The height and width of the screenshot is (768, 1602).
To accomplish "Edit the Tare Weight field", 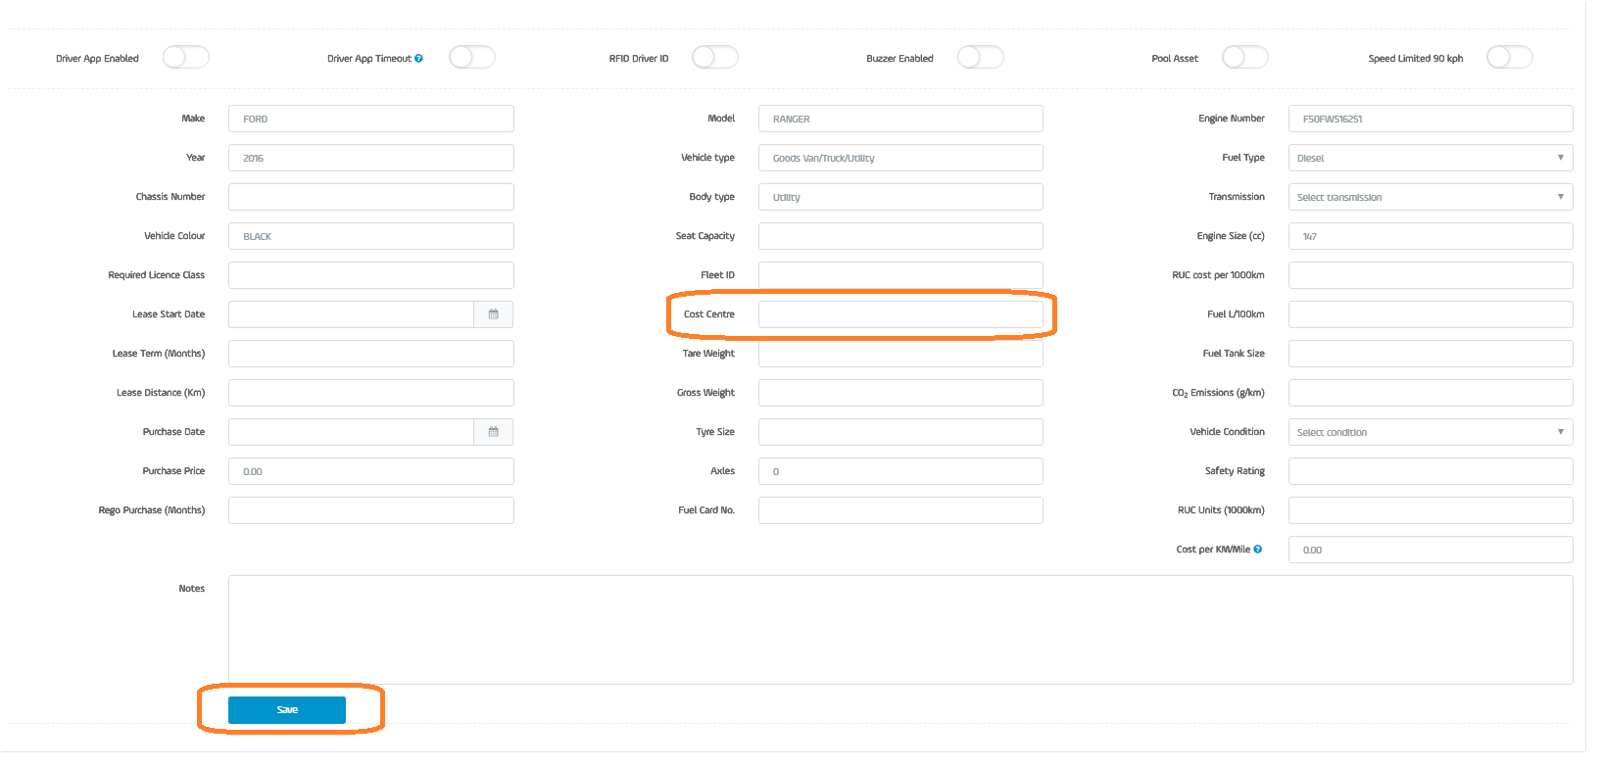I will [900, 354].
